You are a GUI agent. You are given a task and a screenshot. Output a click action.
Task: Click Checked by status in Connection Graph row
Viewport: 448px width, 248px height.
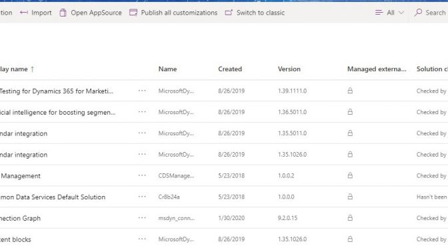pos(432,218)
